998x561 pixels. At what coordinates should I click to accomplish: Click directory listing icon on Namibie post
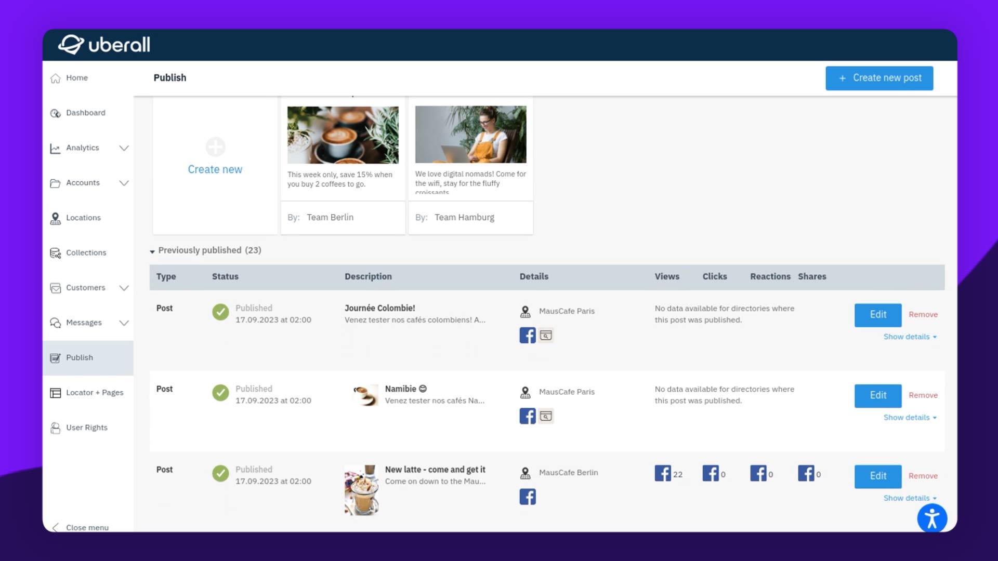click(x=546, y=416)
